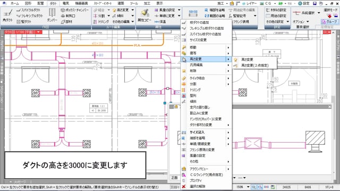This screenshot has width=340, height=191.
Task: Click the 範囲の省略 ribbon button
Action: 215,16
